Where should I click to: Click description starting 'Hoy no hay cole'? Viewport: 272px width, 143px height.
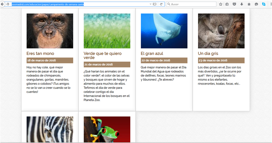click(x=48, y=80)
